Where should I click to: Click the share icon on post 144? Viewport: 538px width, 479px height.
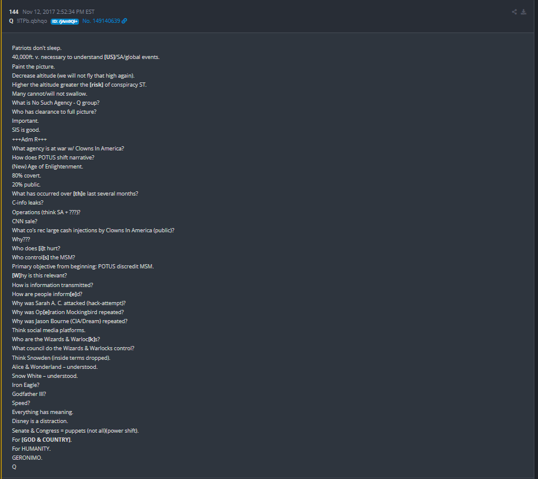click(x=514, y=12)
